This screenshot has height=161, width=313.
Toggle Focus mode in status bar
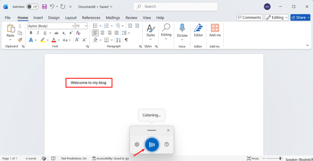pyautogui.click(x=253, y=159)
